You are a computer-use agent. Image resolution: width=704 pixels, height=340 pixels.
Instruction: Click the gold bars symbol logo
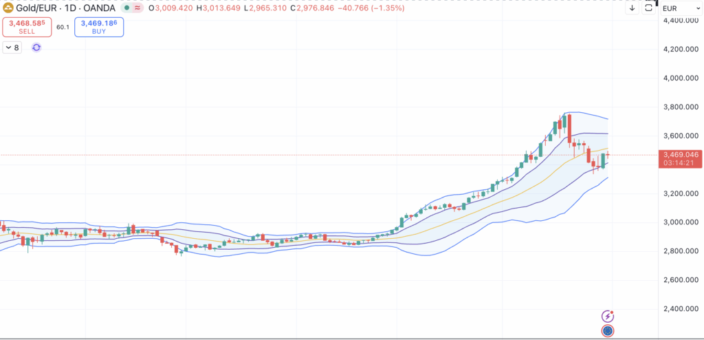[x=8, y=8]
